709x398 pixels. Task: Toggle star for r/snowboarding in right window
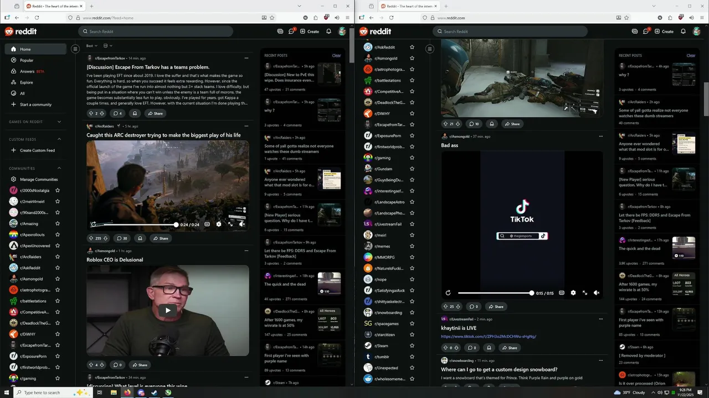(412, 312)
